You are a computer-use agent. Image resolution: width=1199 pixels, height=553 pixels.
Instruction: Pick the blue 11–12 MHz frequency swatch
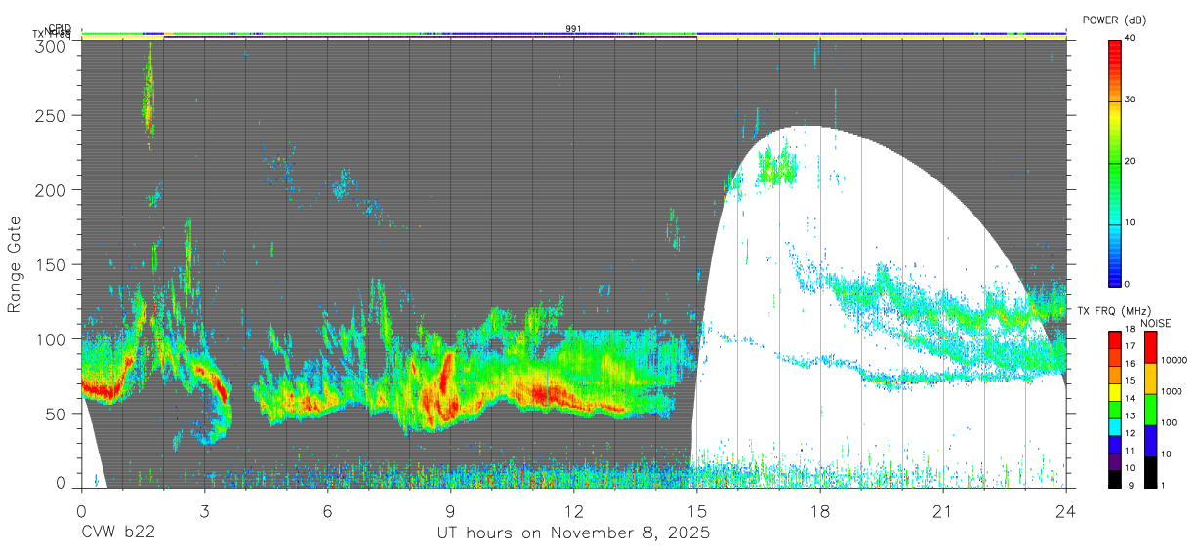1115,445
